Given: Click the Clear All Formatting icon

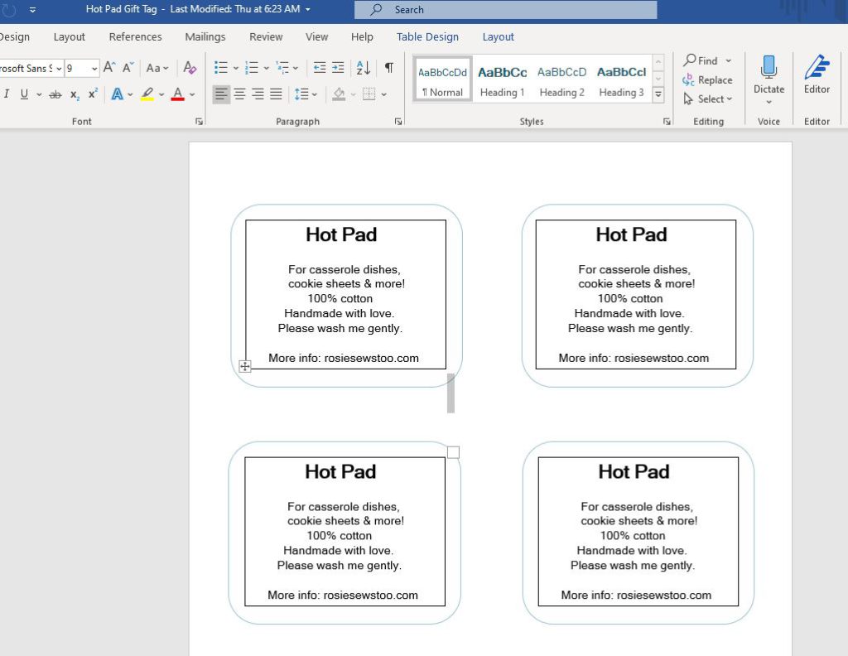Looking at the screenshot, I should pyautogui.click(x=190, y=68).
